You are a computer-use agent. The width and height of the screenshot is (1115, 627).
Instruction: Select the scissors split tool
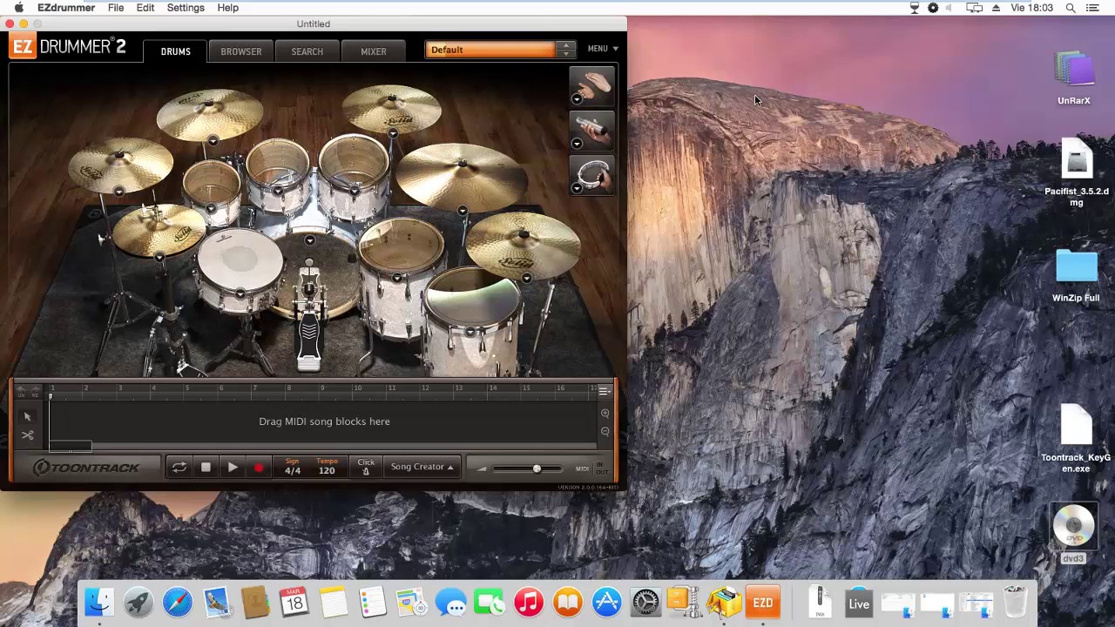(27, 435)
